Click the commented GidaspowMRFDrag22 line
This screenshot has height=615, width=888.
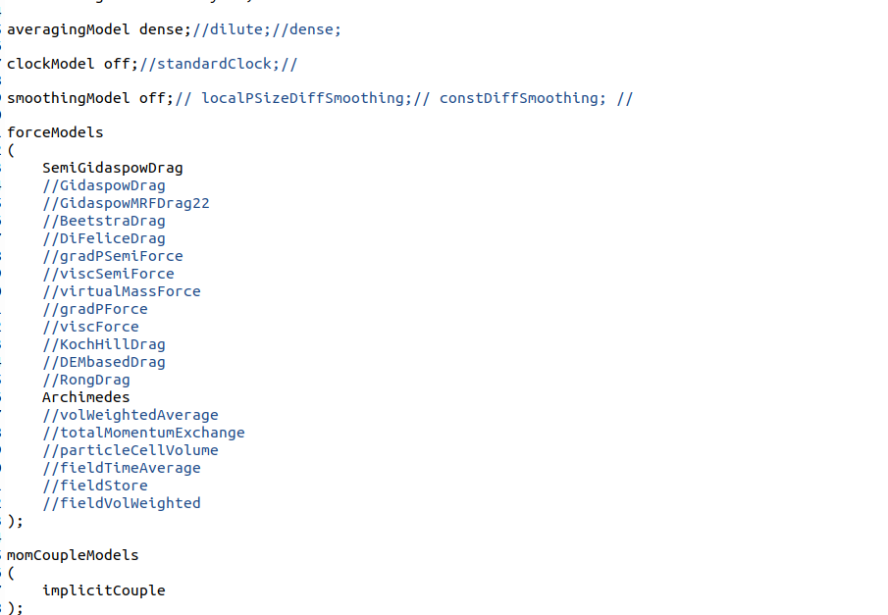point(126,203)
